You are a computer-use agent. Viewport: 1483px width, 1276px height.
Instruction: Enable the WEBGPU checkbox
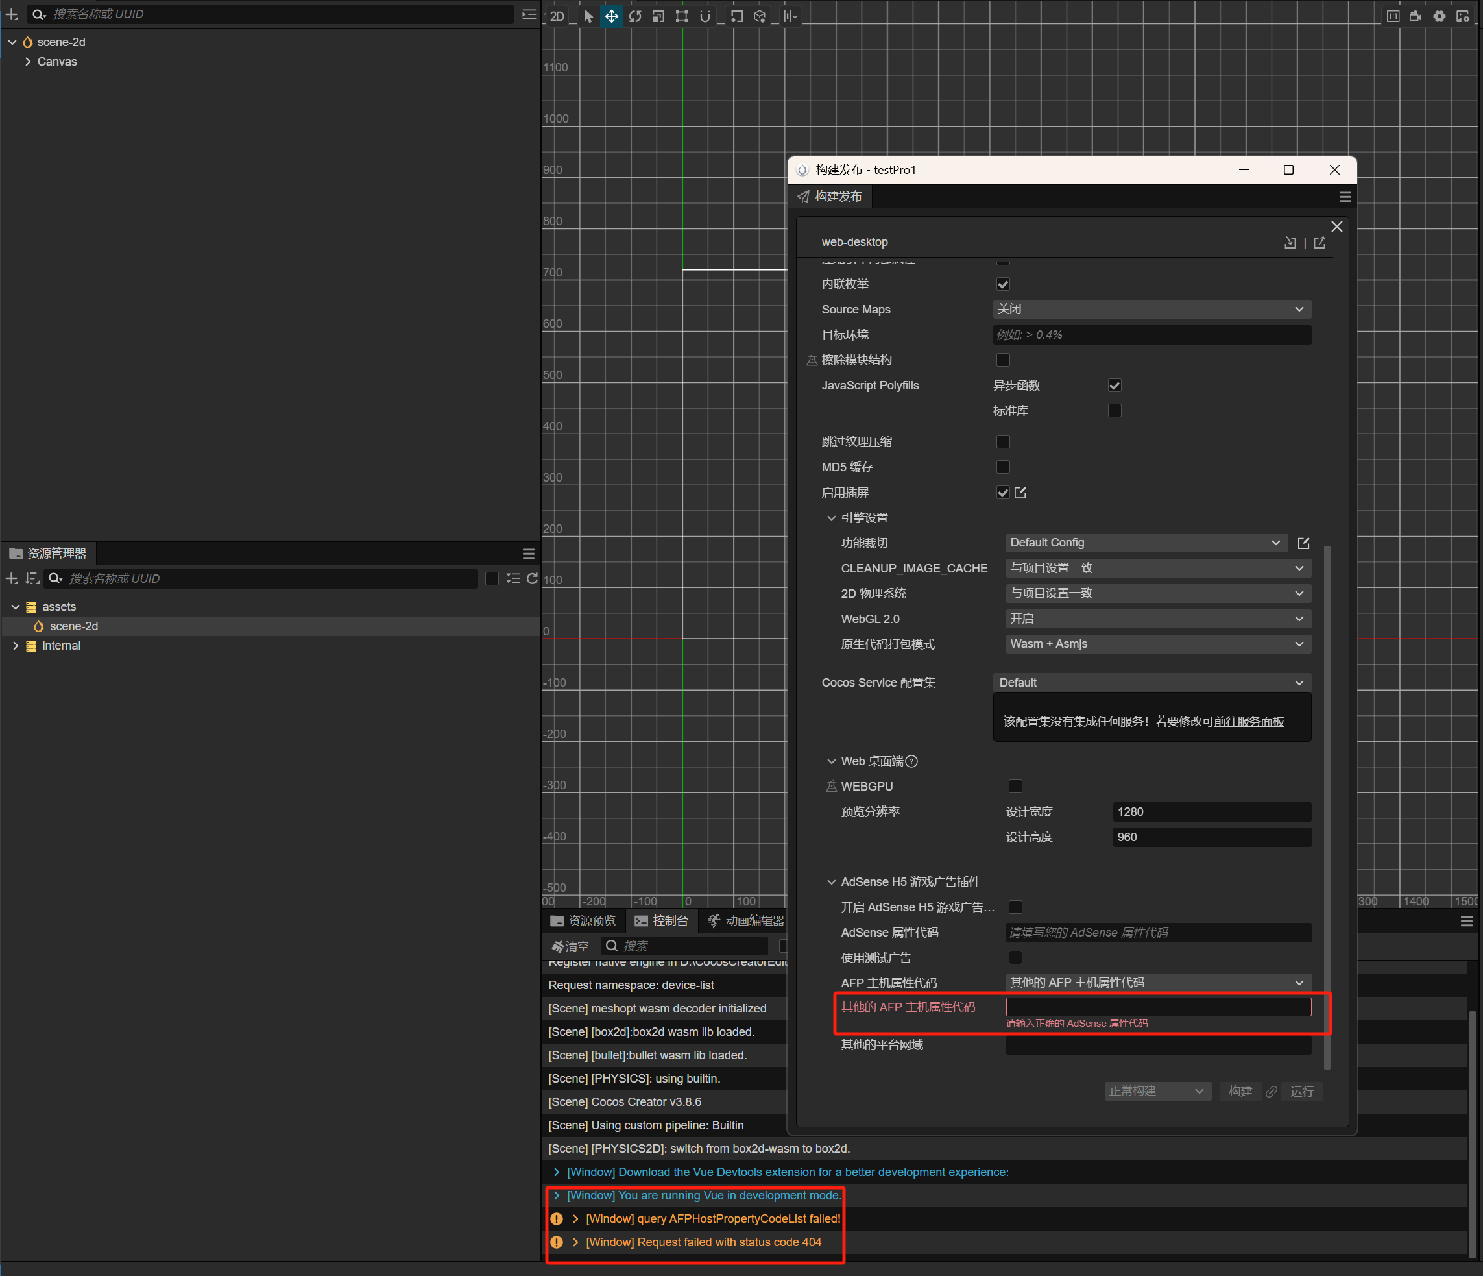(x=1015, y=786)
